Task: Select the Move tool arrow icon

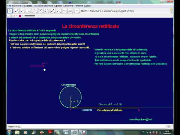Action: pos(10,11)
